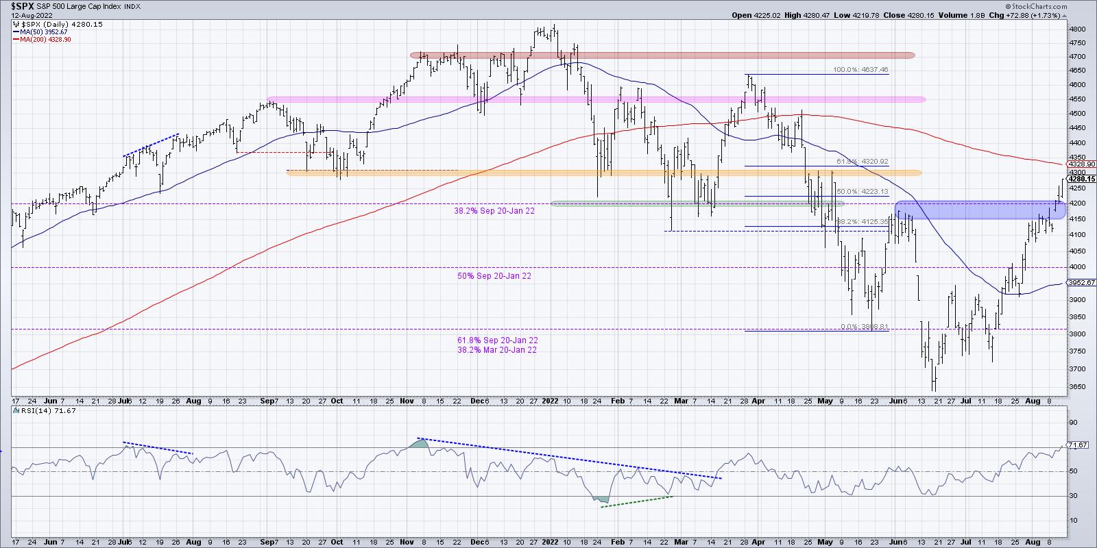
Task: Click the 61.8% Fibonacci level label at 4320.92
Action: coord(861,162)
